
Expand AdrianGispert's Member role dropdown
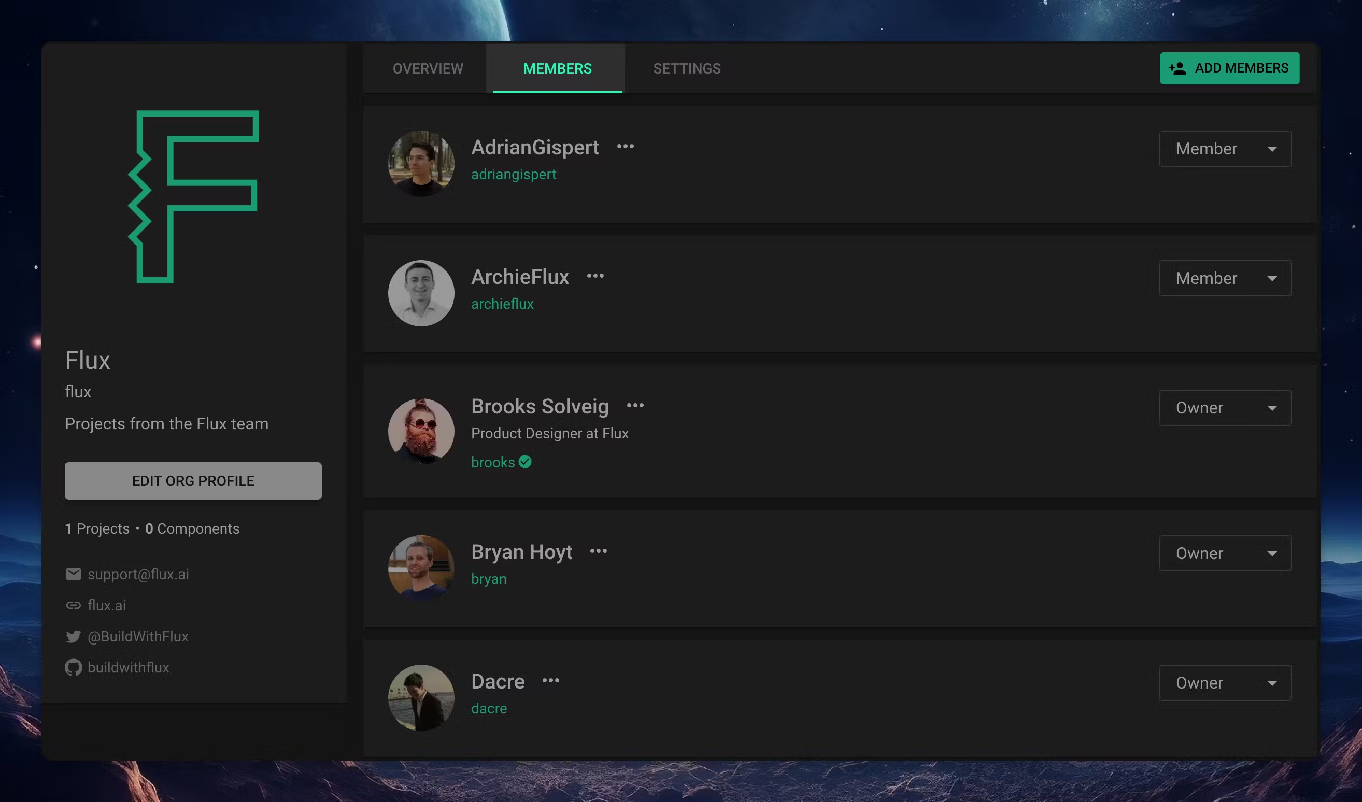pos(1225,149)
